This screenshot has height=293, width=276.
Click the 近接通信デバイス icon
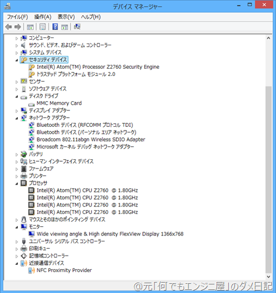[24, 263]
